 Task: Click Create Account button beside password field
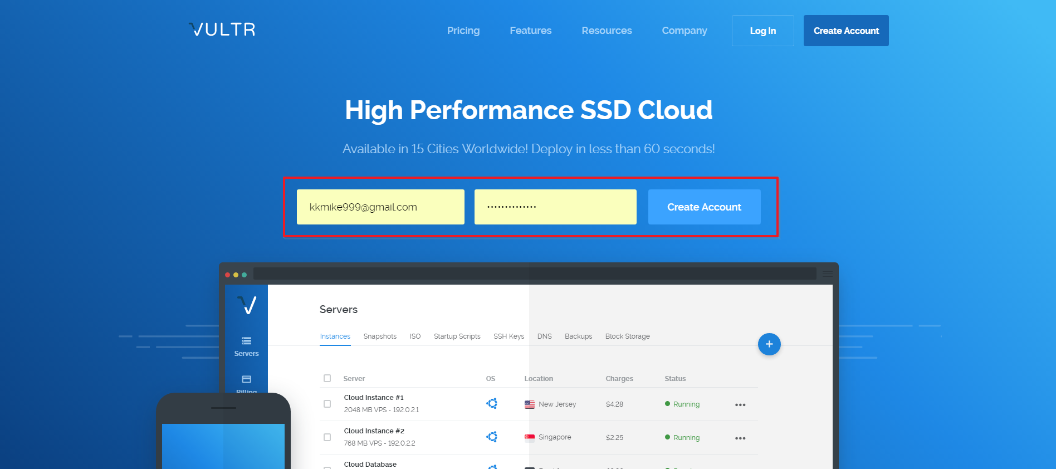pyautogui.click(x=705, y=207)
